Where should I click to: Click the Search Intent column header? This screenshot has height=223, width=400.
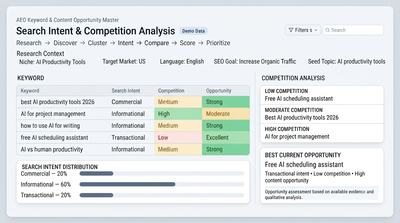[126, 91]
